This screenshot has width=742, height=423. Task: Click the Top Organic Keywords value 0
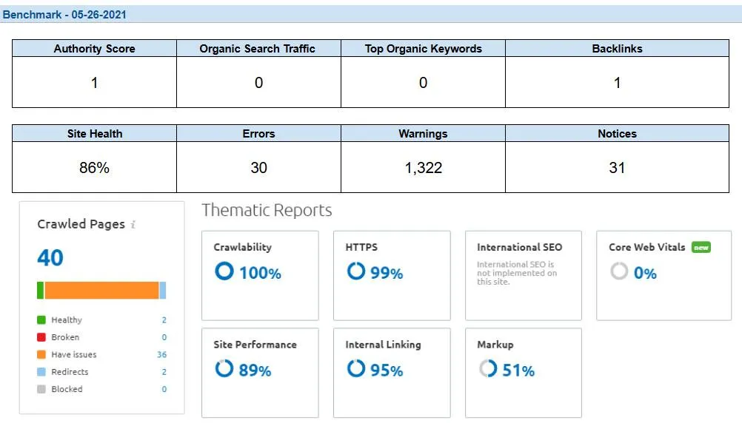pyautogui.click(x=423, y=83)
